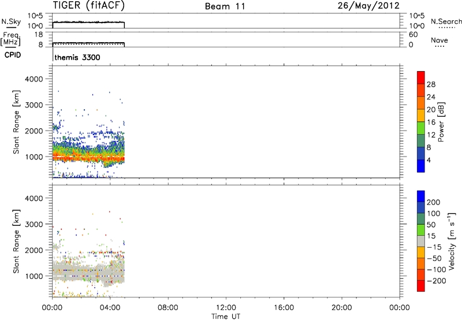462x320 pixels.
Task: Click the Slant Range [km] label of power panel
Action: coord(16,122)
